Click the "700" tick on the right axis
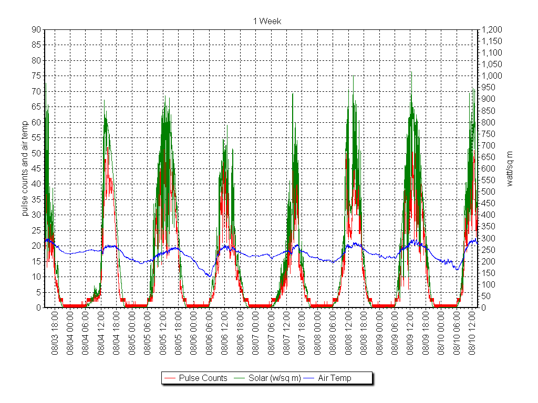Screen dimensions: 538x403 click(489, 145)
